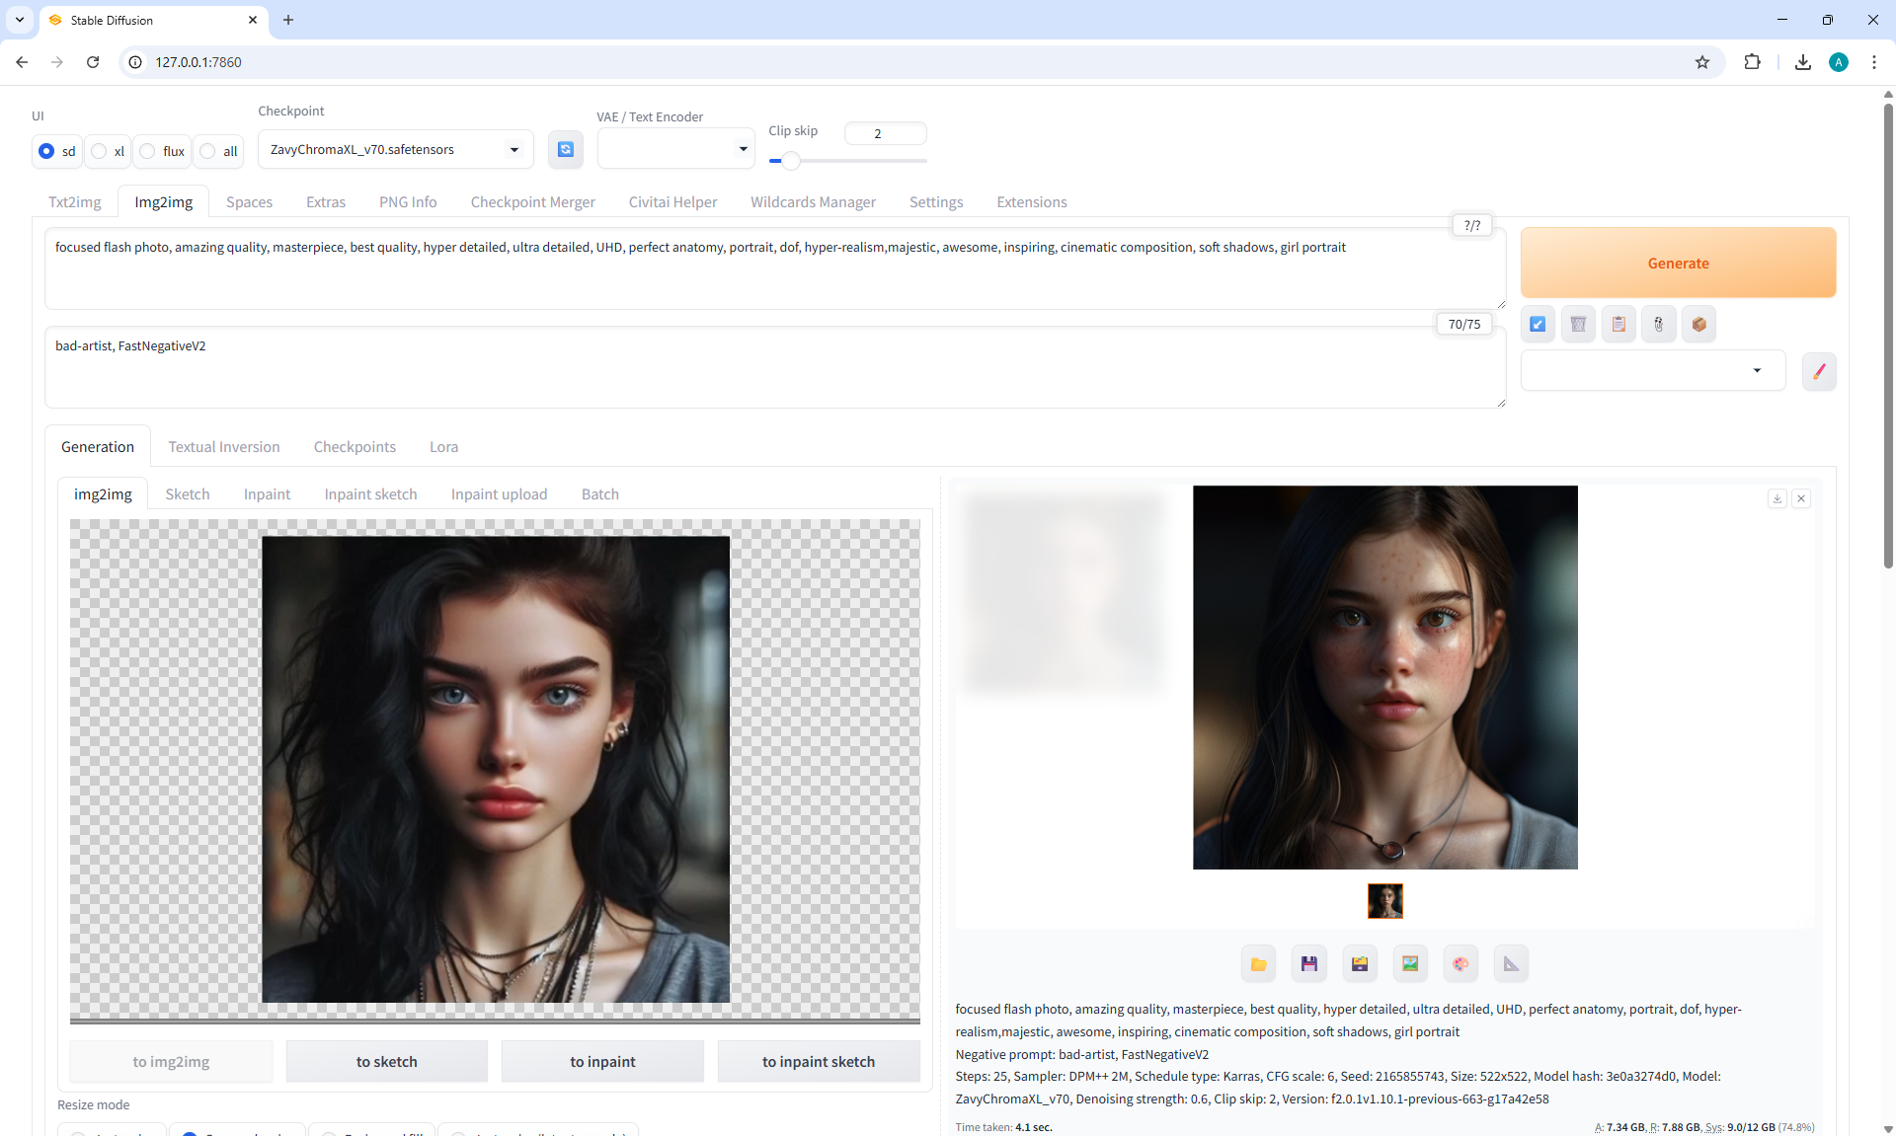
Task: Expand the VAE / Text Encoder dropdown
Action: click(675, 149)
